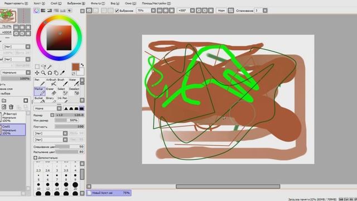Click the horizontal canvas scrollbar

click(228, 186)
